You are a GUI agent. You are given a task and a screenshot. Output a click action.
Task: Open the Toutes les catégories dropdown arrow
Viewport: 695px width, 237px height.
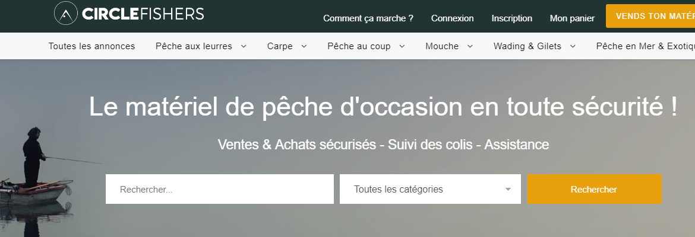coord(508,189)
